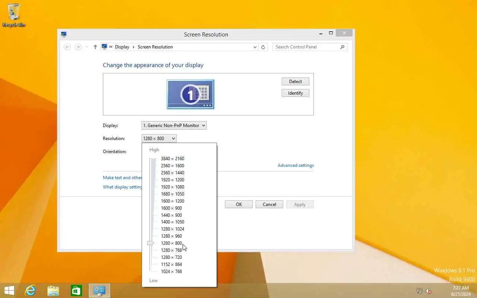Click the muted volume tray icon

point(429,291)
